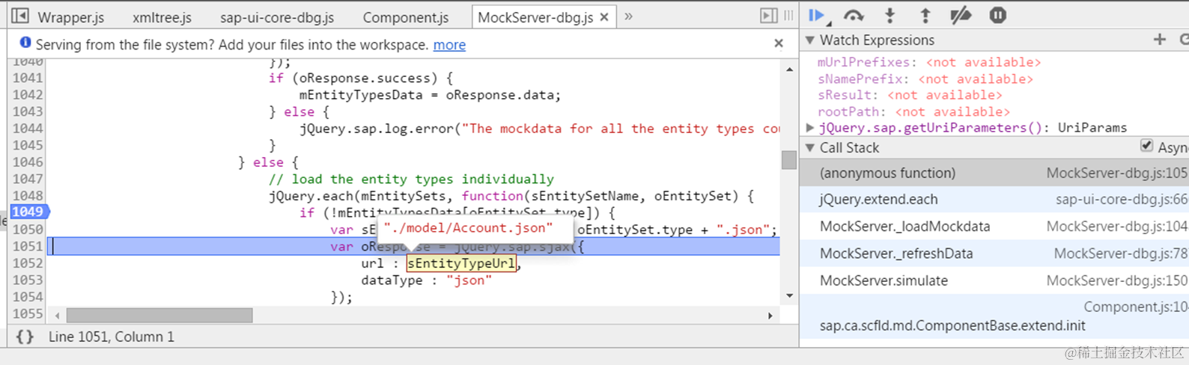Open the sap-ui-core-dbg.js tab
Viewport: 1189px width, 365px height.
pos(277,16)
